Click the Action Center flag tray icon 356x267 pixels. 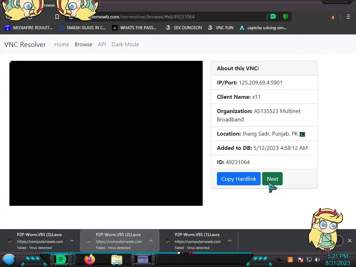coord(301,259)
